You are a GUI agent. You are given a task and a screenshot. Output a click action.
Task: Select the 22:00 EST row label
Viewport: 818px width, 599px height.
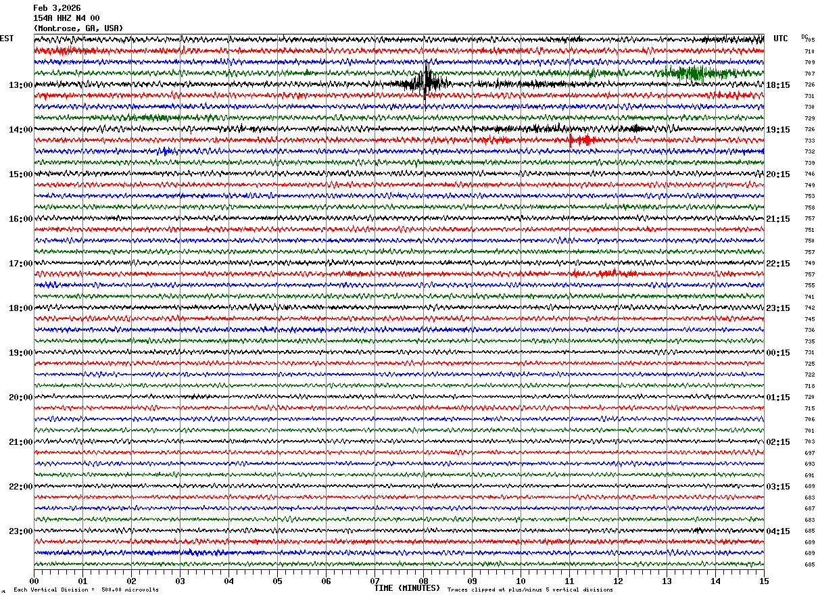21,487
